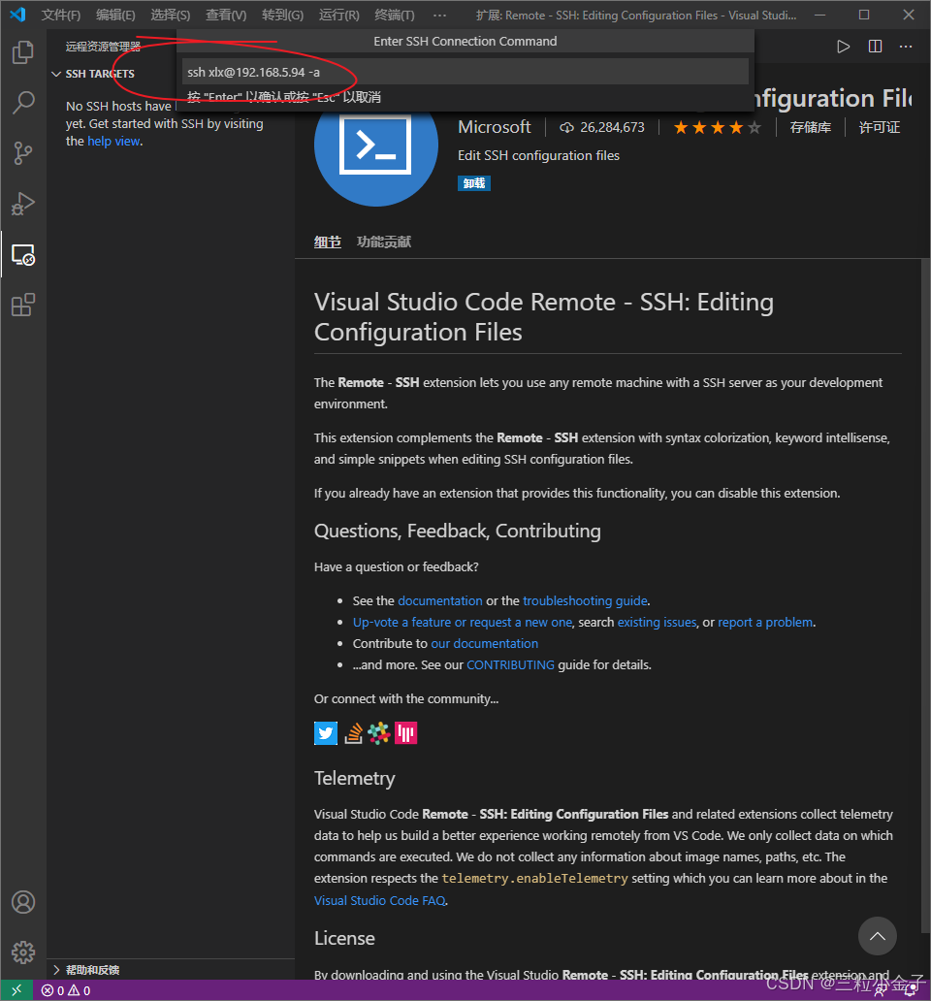Screen dimensions: 931x1001
Task: Click the 远程资源管理器 panel title
Action: (103, 47)
